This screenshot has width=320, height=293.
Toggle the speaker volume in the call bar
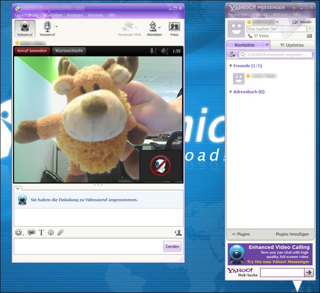coord(164,51)
